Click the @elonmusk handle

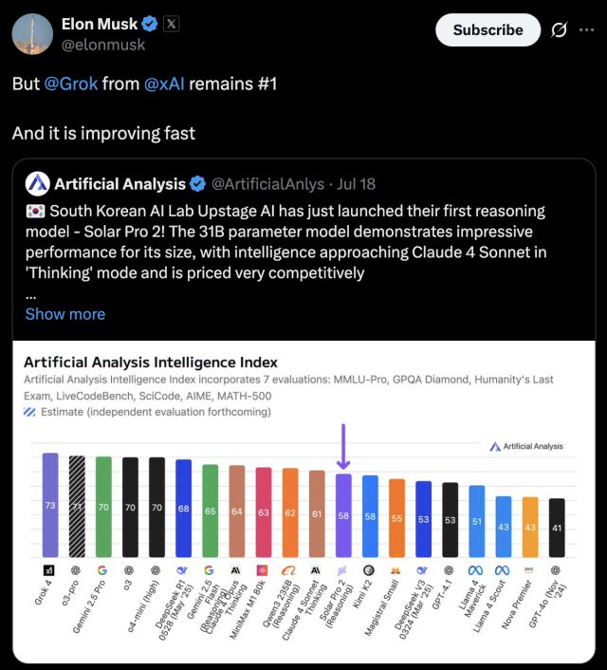point(101,44)
